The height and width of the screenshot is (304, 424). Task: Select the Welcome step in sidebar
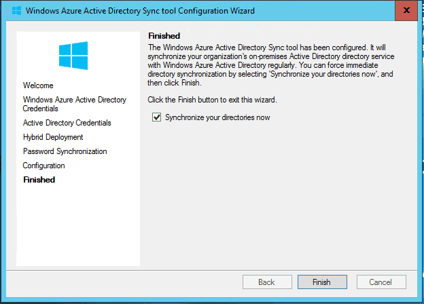pos(38,85)
